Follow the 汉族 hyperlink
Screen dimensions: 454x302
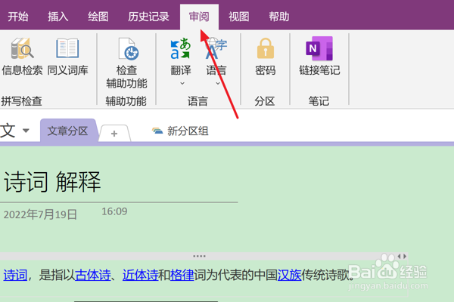[289, 275]
